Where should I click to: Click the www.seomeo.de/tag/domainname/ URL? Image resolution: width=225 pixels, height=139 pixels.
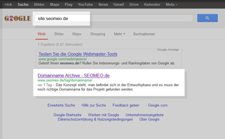(x=65, y=80)
